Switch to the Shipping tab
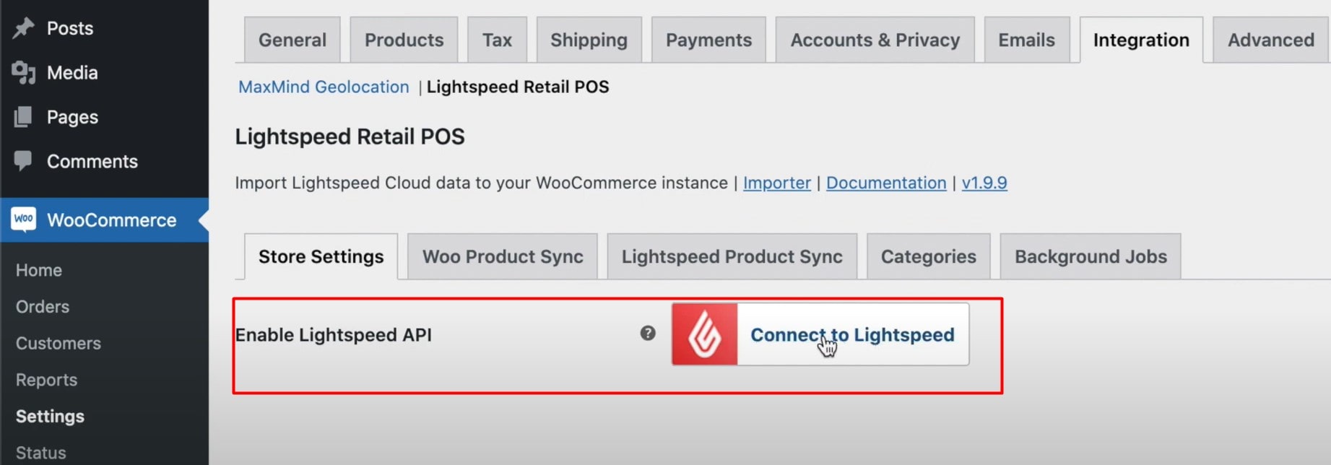 589,40
